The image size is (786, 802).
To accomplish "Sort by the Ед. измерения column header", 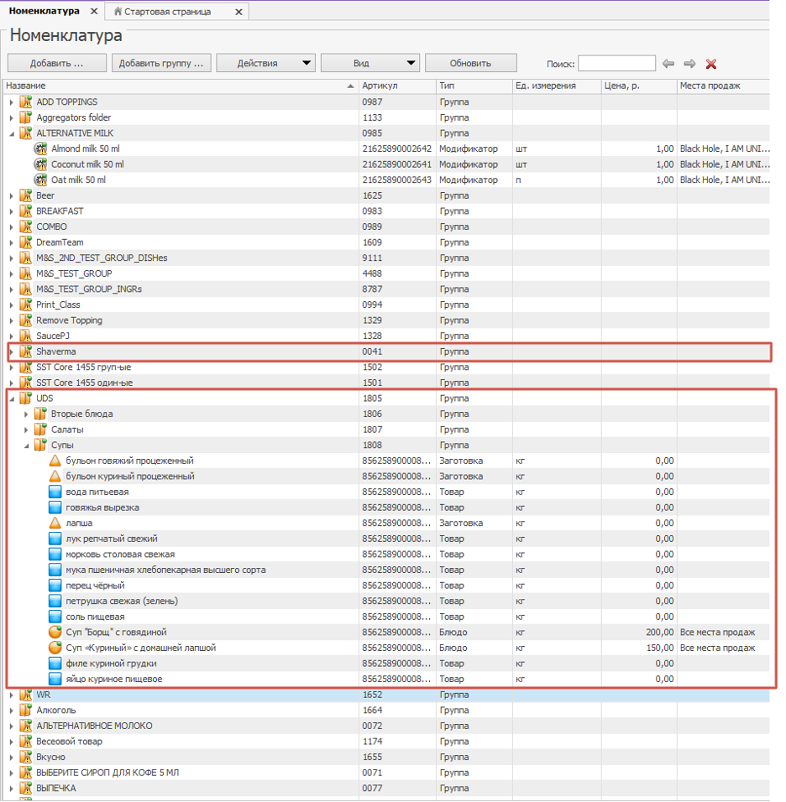I will pyautogui.click(x=557, y=86).
